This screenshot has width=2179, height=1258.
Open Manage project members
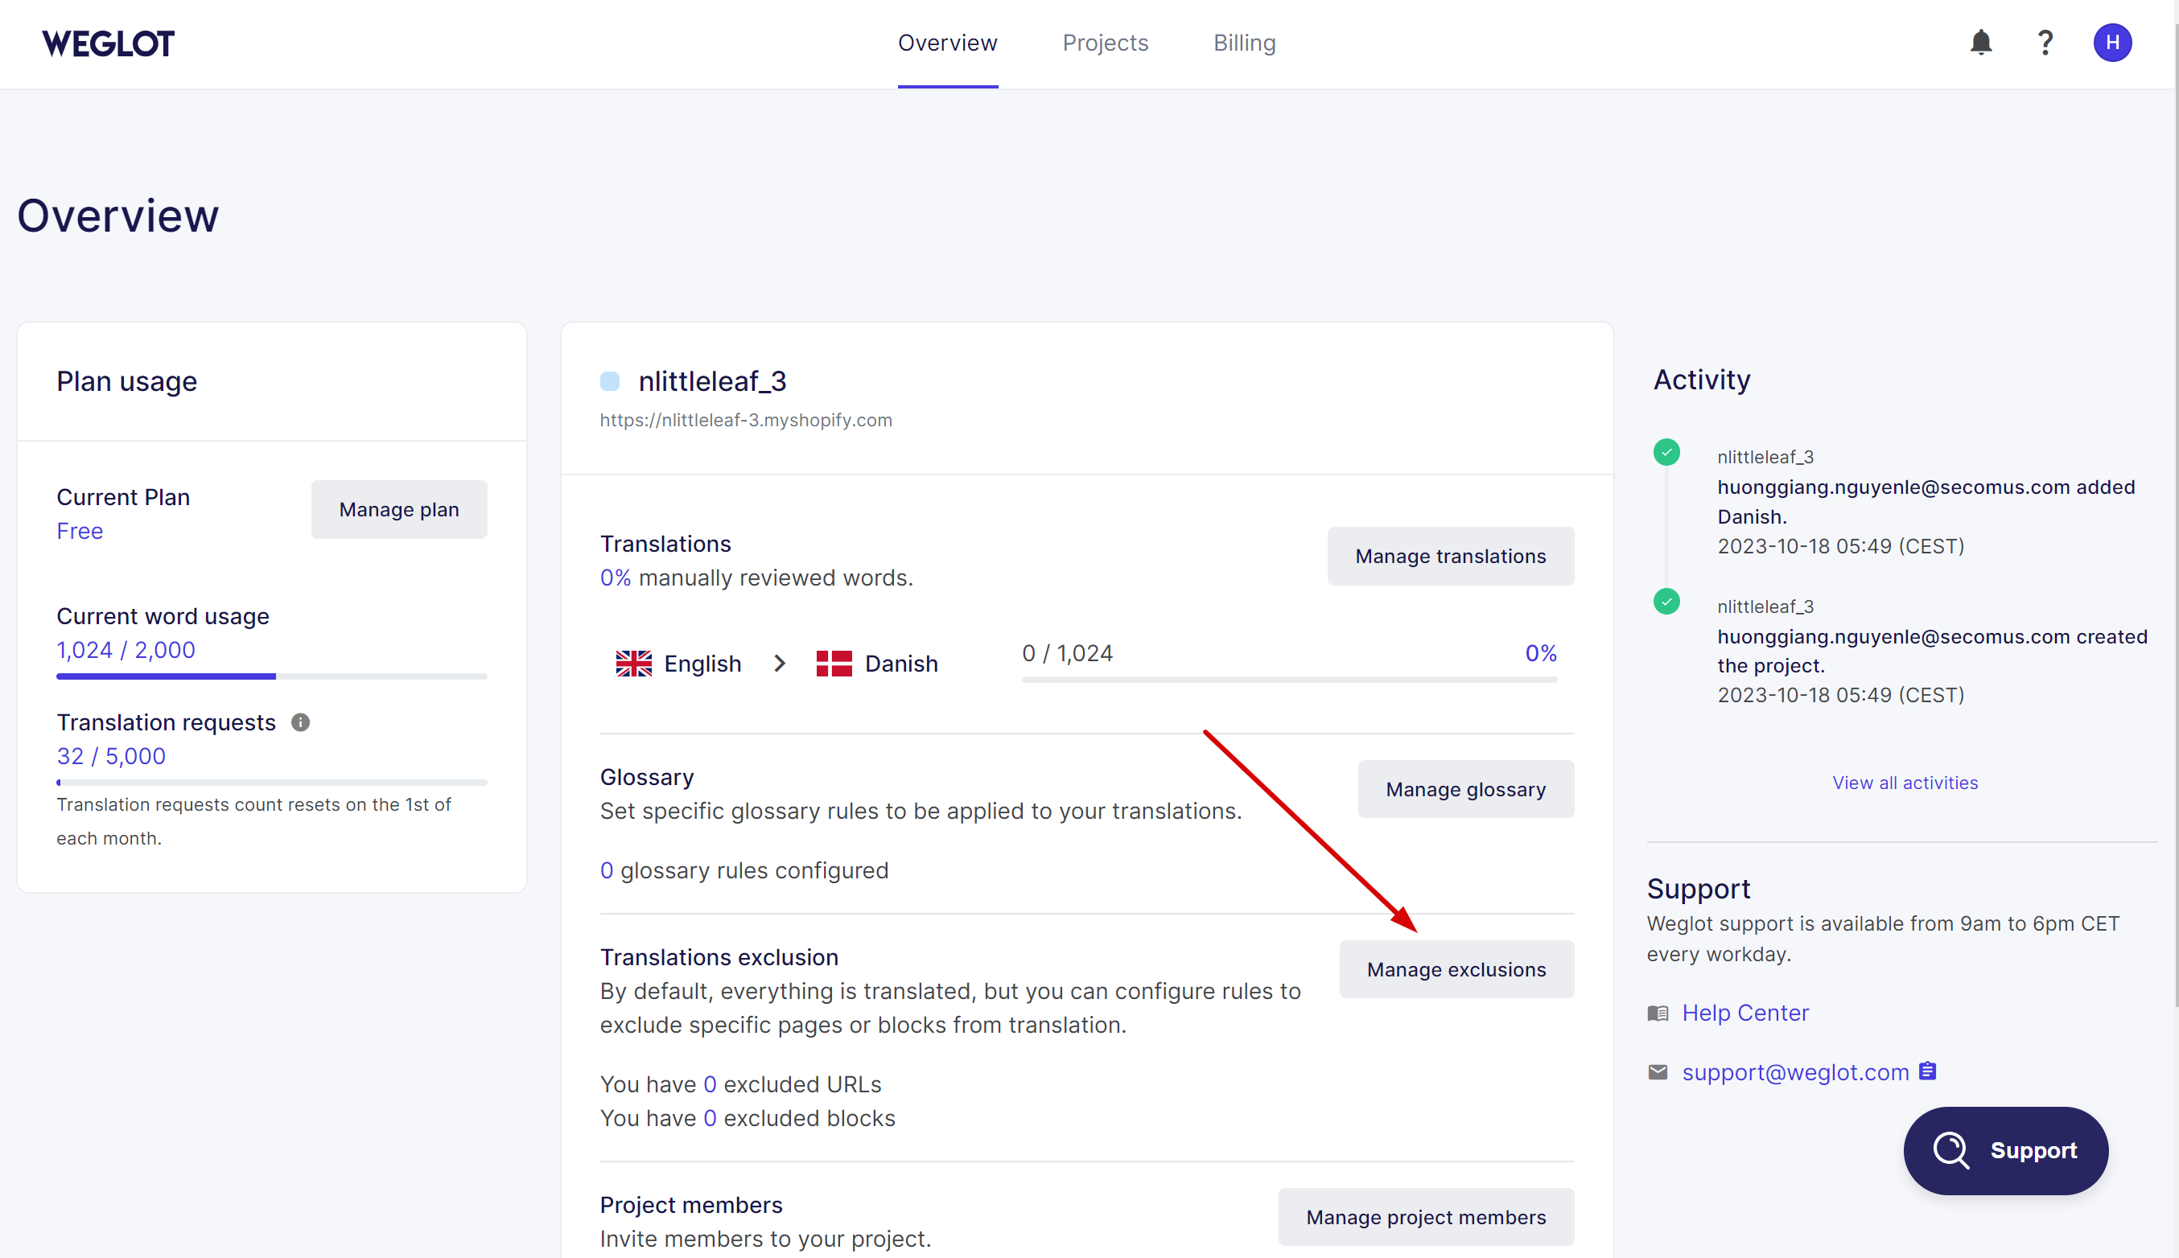1425,1216
